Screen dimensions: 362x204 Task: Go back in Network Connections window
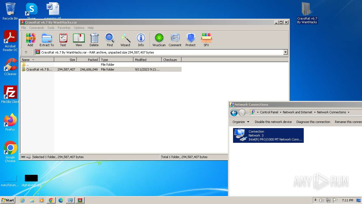point(234,113)
